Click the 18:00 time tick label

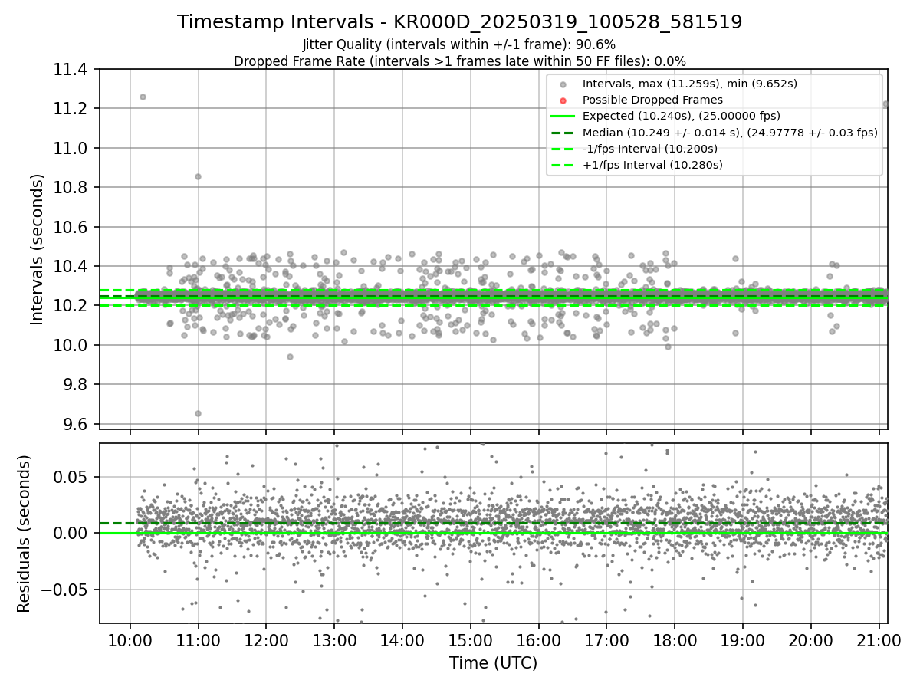(675, 641)
